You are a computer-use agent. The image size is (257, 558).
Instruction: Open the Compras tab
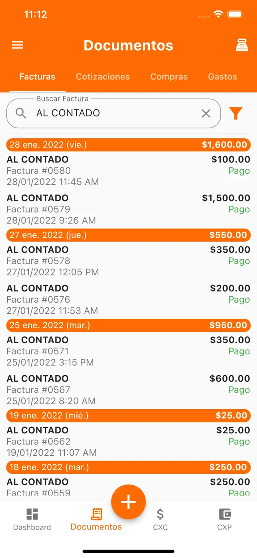169,77
